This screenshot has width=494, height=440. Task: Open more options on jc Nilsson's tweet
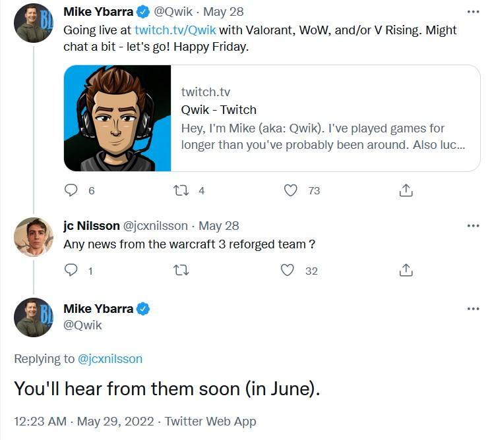(x=473, y=226)
